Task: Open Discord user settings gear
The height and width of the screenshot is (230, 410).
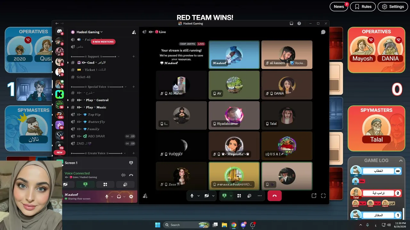Action: tap(131, 197)
